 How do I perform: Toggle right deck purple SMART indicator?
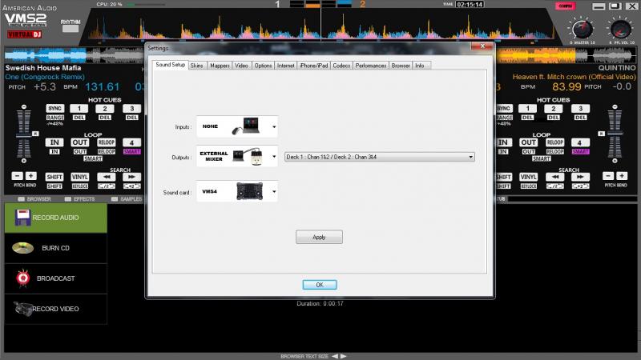[580, 151]
